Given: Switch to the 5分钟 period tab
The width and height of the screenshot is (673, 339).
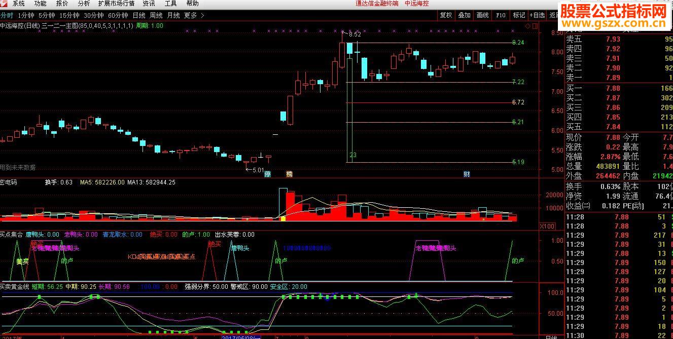Looking at the screenshot, I should point(47,15).
